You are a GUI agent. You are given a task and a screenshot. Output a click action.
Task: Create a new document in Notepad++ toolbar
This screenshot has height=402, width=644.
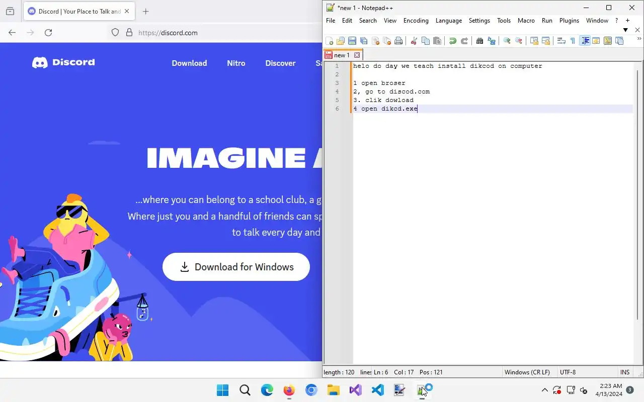(329, 41)
